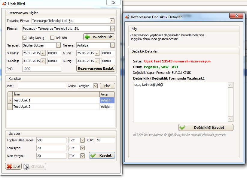This screenshot has width=247, height=184.
Task: Click the A2 logo in Uçak Bileti title bar
Action: (4, 4)
